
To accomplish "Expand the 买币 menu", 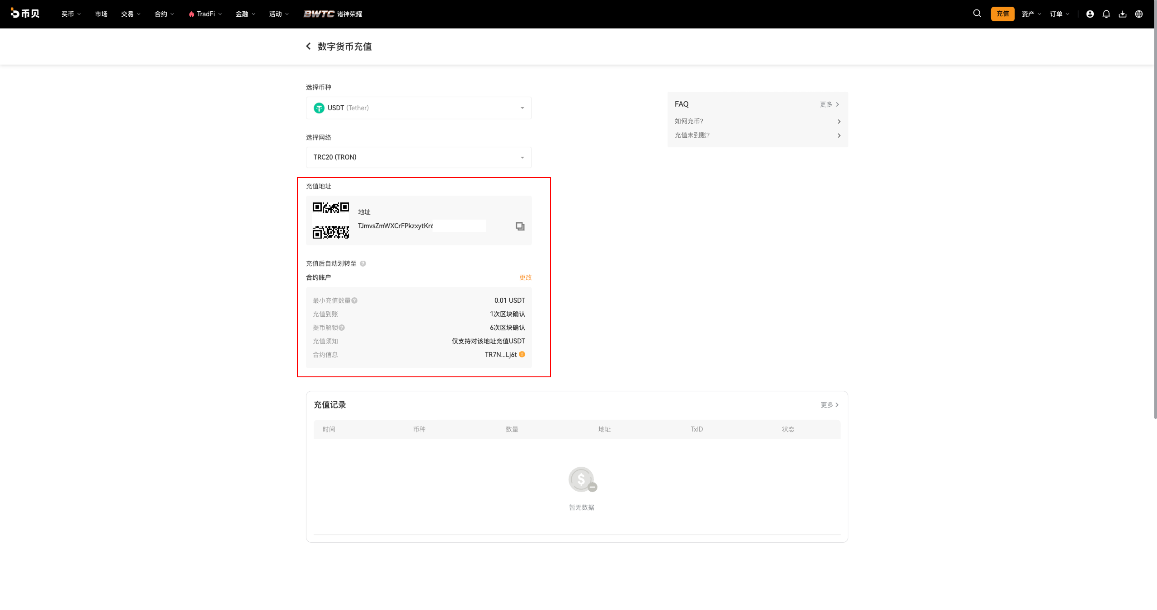I will point(71,14).
